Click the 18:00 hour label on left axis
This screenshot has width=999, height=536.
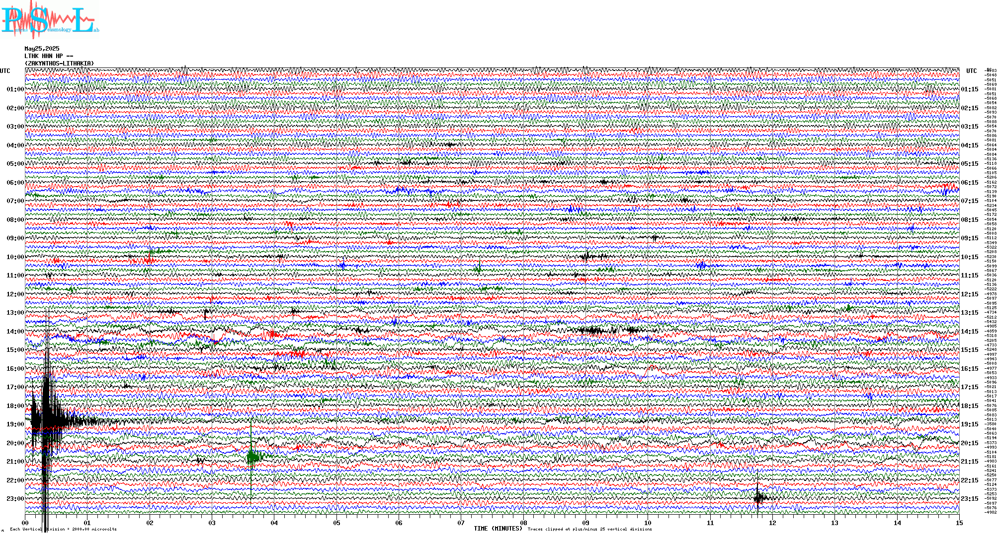(15, 406)
